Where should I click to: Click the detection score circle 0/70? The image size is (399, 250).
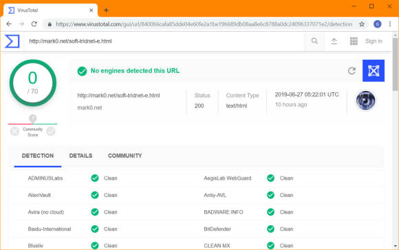coord(33,83)
